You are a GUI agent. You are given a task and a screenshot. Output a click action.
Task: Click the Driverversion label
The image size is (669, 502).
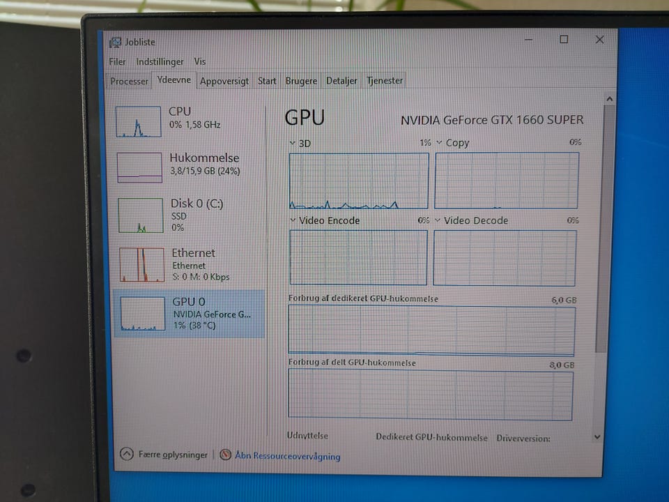click(523, 439)
